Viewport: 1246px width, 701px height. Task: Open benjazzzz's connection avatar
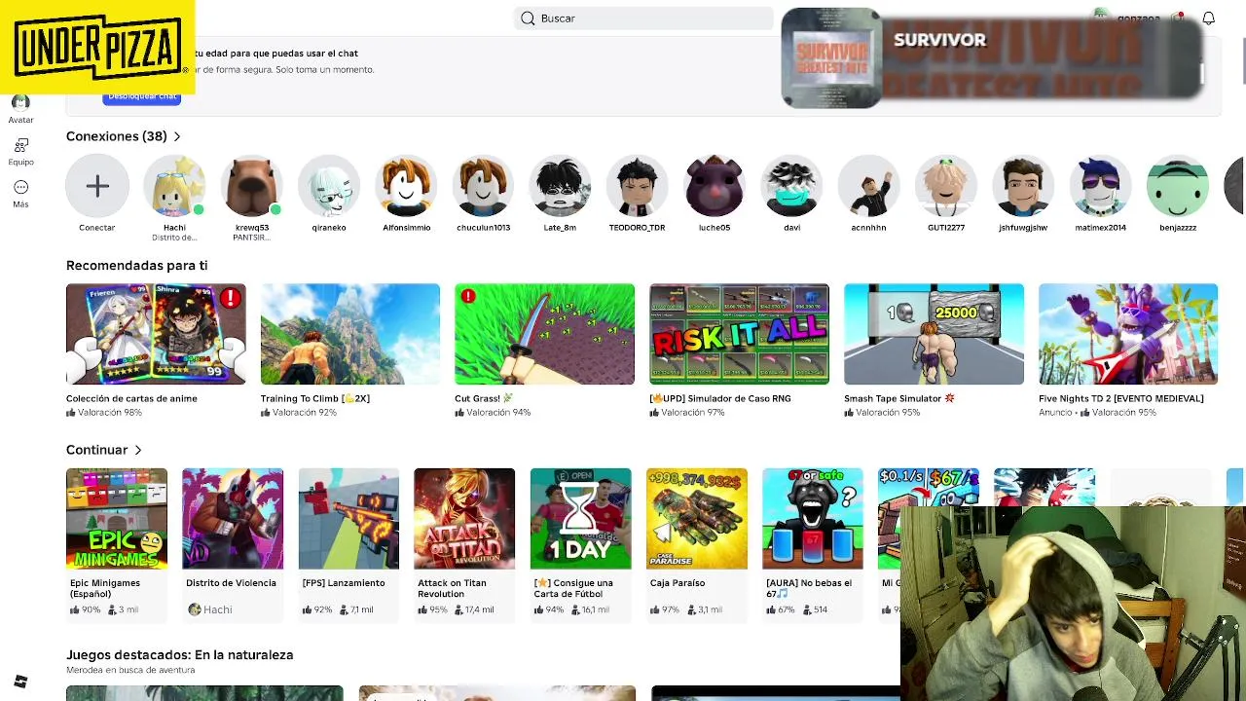click(1177, 186)
